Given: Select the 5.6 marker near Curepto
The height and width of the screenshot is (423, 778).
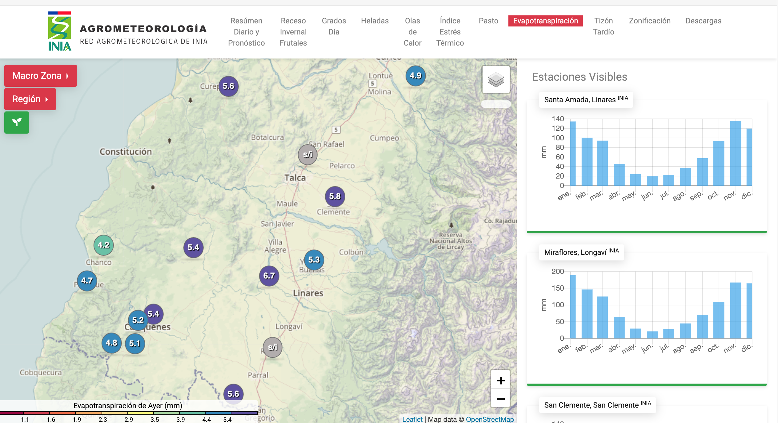Looking at the screenshot, I should [x=228, y=86].
